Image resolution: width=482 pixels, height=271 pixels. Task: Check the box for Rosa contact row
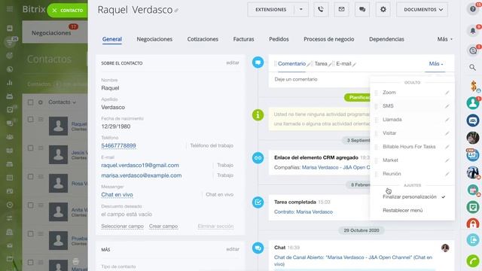click(30, 177)
